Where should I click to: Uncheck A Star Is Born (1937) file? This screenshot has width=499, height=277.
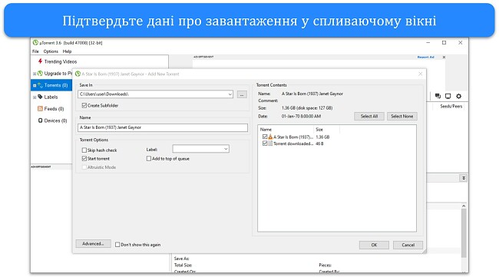click(x=265, y=137)
